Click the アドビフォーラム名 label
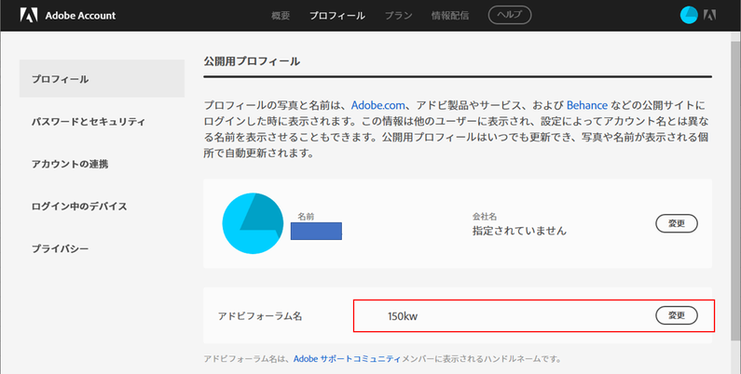Viewport: 741px width, 374px height. tap(260, 316)
